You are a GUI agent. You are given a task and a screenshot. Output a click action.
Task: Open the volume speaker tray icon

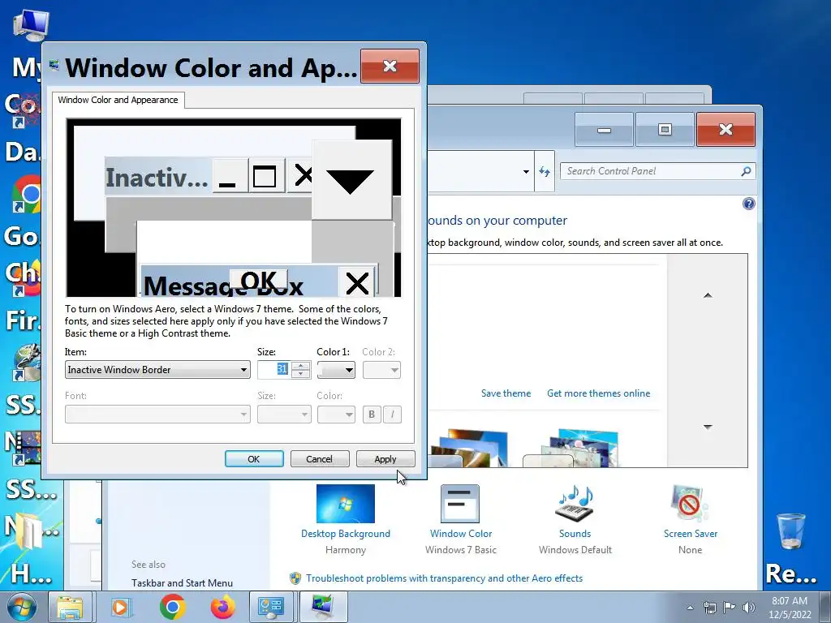749,607
